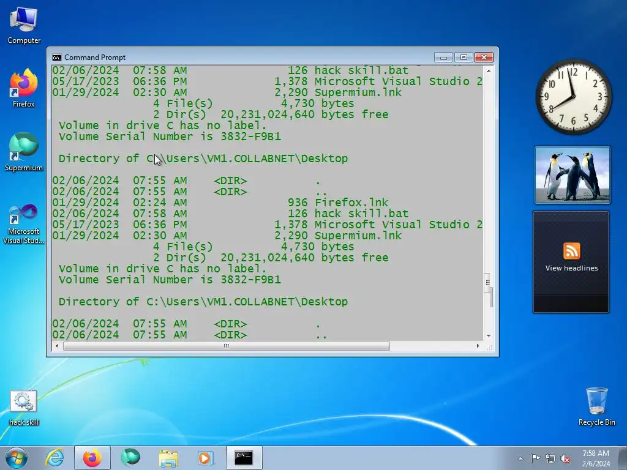Click the horizontal scrollbar right arrow

click(x=478, y=346)
